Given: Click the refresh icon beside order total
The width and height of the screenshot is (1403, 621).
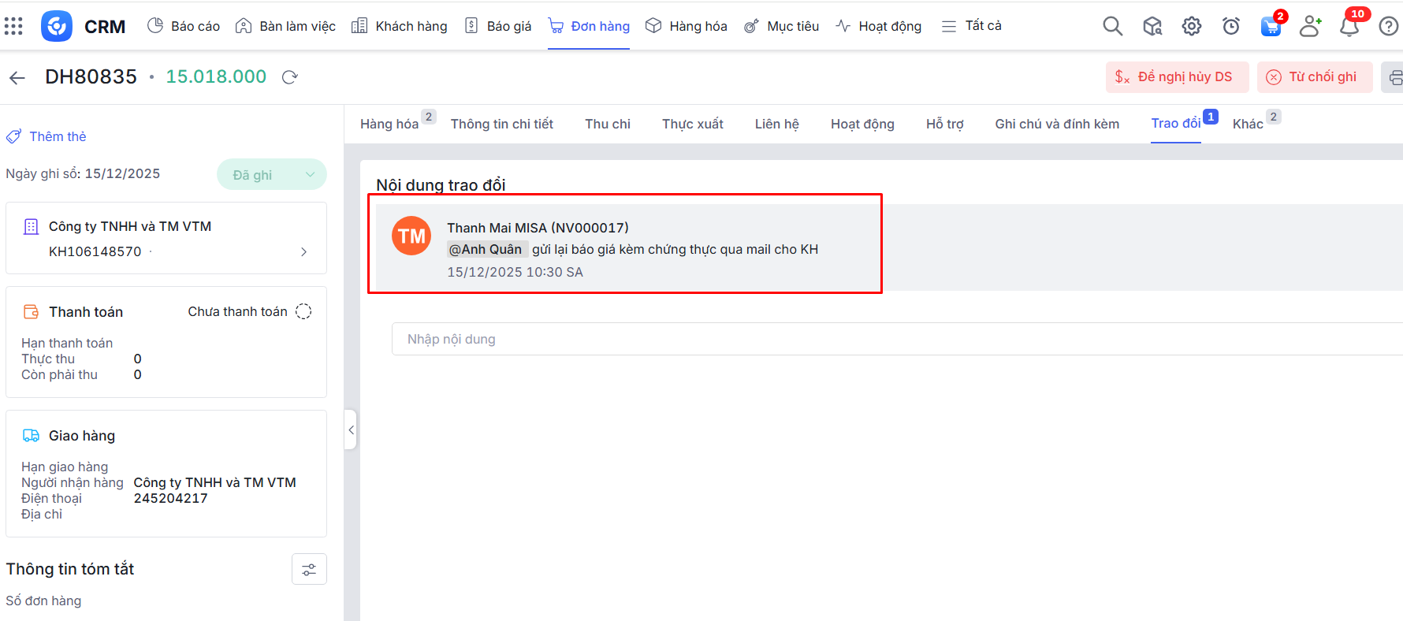Looking at the screenshot, I should pyautogui.click(x=290, y=77).
